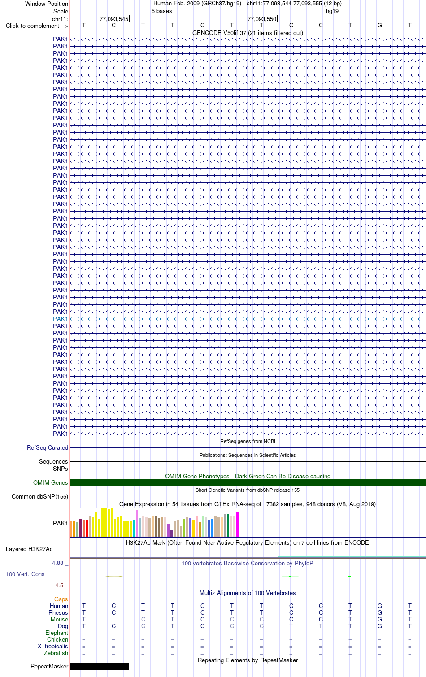Select the light-blue highlighted PAK1 transcript label

[60, 319]
